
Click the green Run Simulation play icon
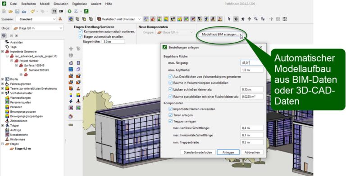click(x=69, y=11)
